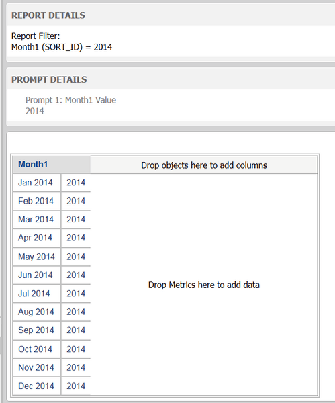Click the Prompt 1: Month1 Value text
Image resolution: width=335 pixels, height=403 pixels.
click(70, 100)
